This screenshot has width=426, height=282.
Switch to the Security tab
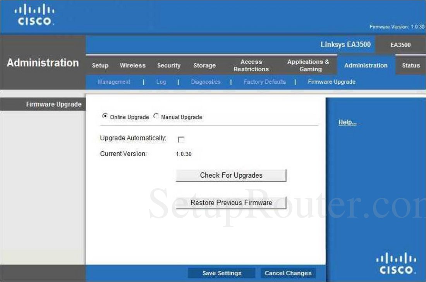click(x=169, y=66)
